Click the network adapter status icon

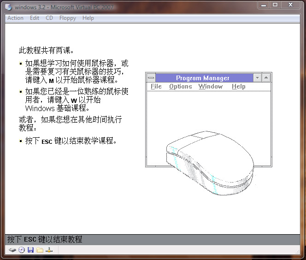pos(49,250)
